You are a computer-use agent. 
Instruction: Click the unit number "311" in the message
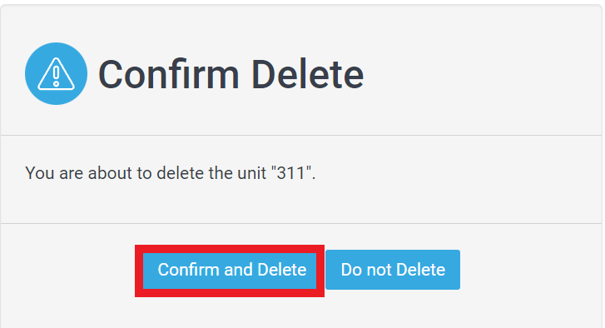291,173
